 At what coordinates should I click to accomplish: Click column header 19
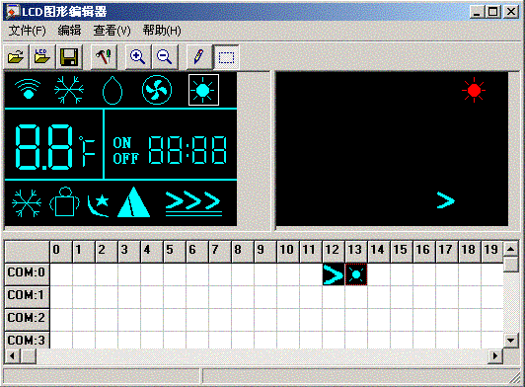click(x=492, y=251)
